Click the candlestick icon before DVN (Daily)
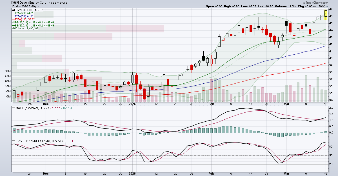Image resolution: width=338 pixels, height=176 pixels. 13,10
